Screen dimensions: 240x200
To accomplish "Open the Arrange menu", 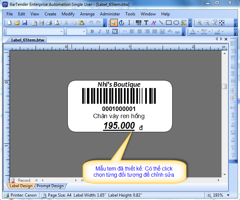I will (x=87, y=14).
